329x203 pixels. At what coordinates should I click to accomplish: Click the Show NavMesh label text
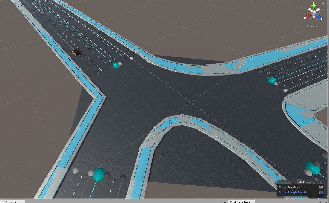pos(290,187)
